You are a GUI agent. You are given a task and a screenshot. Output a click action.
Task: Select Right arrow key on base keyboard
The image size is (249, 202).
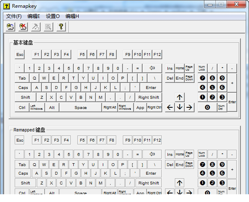pyautogui.click(x=189, y=107)
